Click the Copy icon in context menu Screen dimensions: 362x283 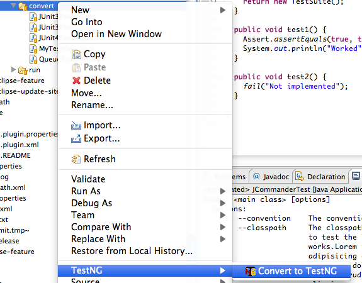point(76,55)
